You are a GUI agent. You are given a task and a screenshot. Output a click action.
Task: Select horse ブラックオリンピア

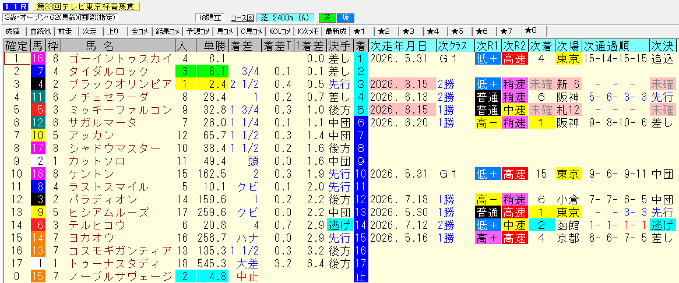[120, 83]
